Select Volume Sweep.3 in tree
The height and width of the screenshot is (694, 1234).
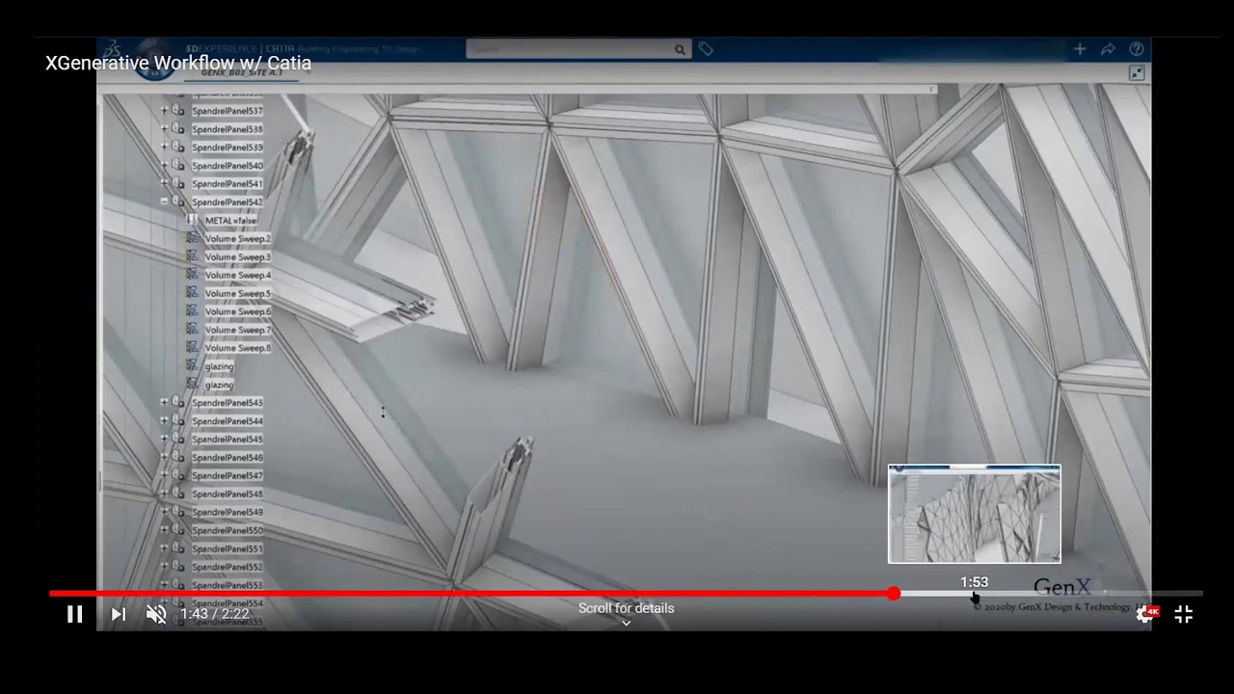click(x=237, y=257)
